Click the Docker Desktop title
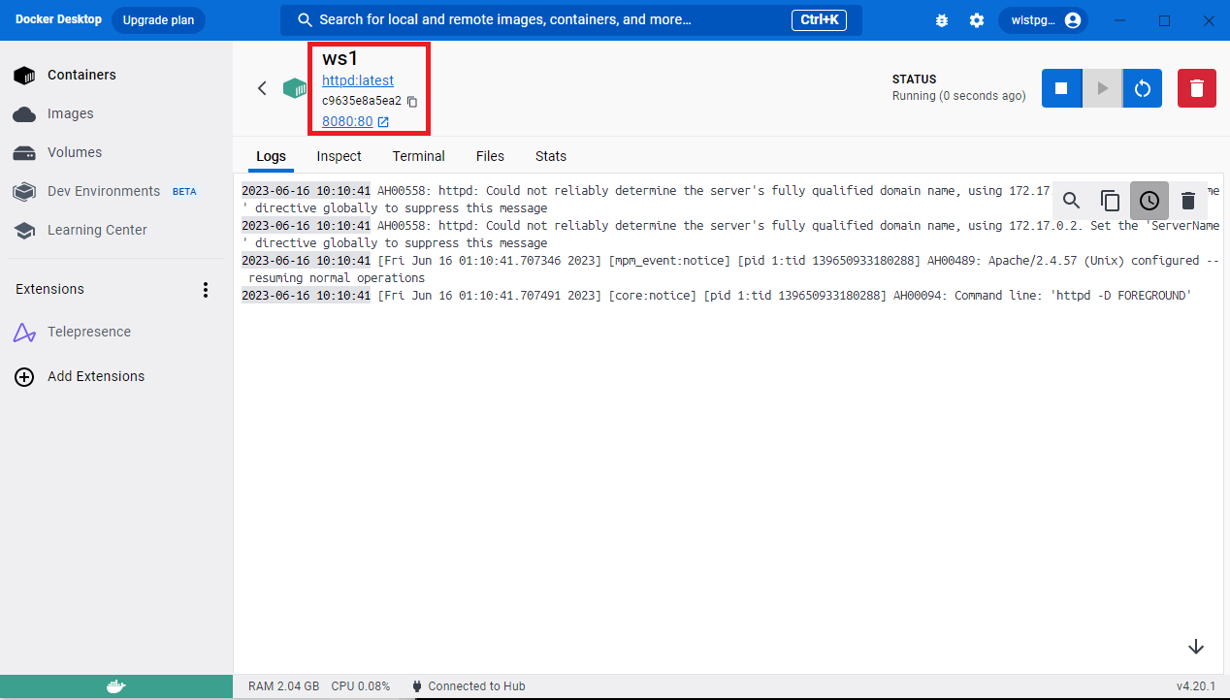 [58, 19]
